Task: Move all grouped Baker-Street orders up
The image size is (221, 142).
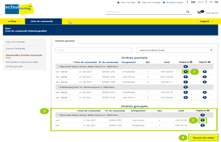Action: [x=203, y=115]
